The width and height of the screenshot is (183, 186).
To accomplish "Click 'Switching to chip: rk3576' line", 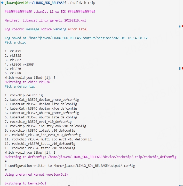I will coord(27,82).
